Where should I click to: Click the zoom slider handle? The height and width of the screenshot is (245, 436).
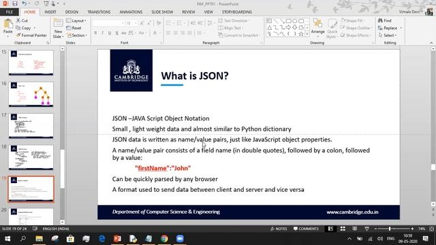point(390,229)
